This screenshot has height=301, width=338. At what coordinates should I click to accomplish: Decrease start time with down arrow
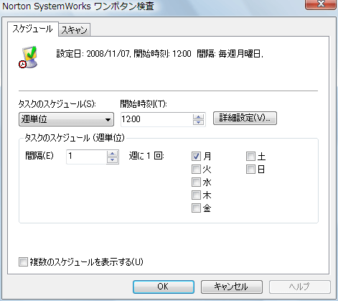[x=198, y=122]
